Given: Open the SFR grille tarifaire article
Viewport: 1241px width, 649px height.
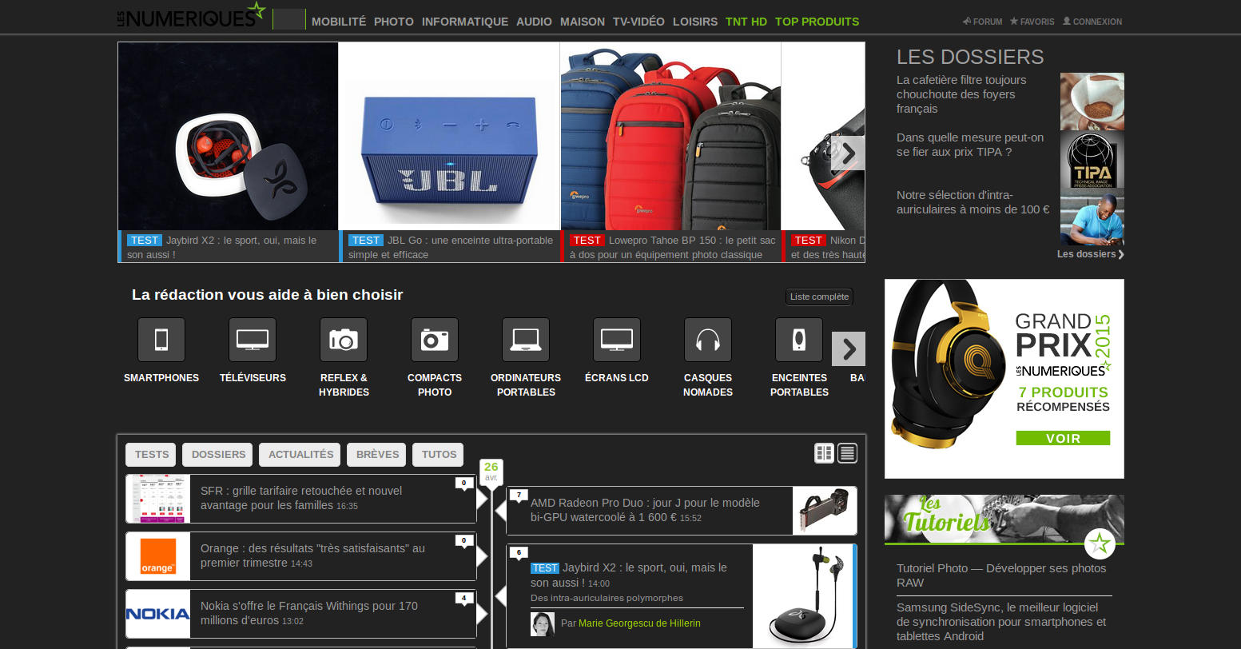Looking at the screenshot, I should pos(301,498).
